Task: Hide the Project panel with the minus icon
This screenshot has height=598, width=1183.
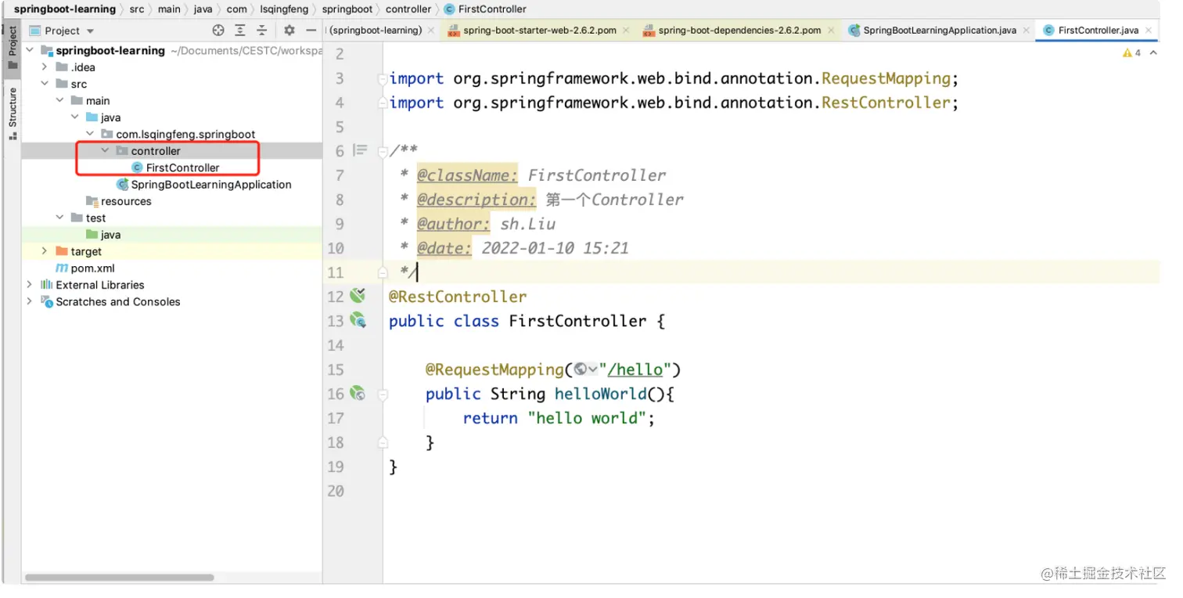Action: [311, 31]
